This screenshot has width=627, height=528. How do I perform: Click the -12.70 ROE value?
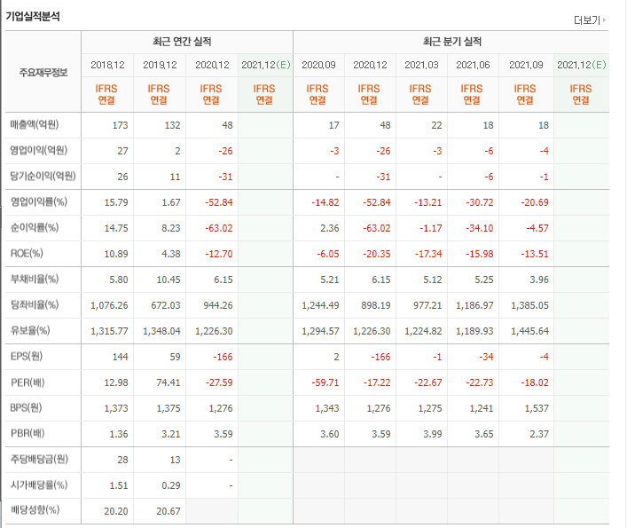pos(219,254)
